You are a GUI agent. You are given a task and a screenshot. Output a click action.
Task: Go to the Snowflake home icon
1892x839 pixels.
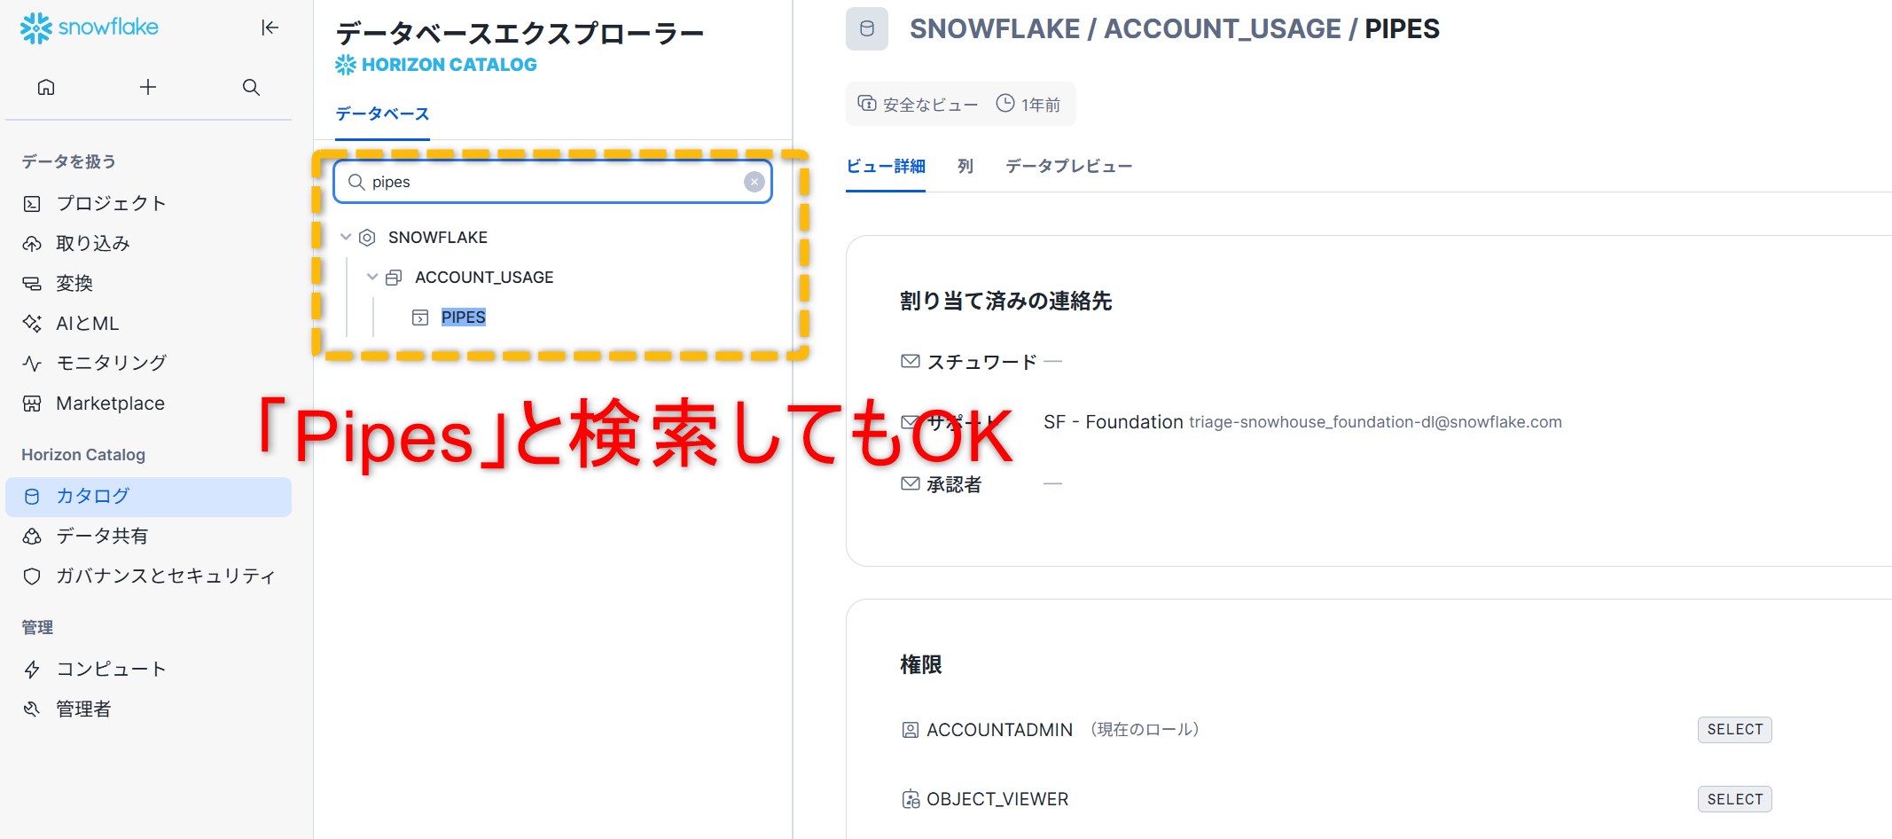46,87
